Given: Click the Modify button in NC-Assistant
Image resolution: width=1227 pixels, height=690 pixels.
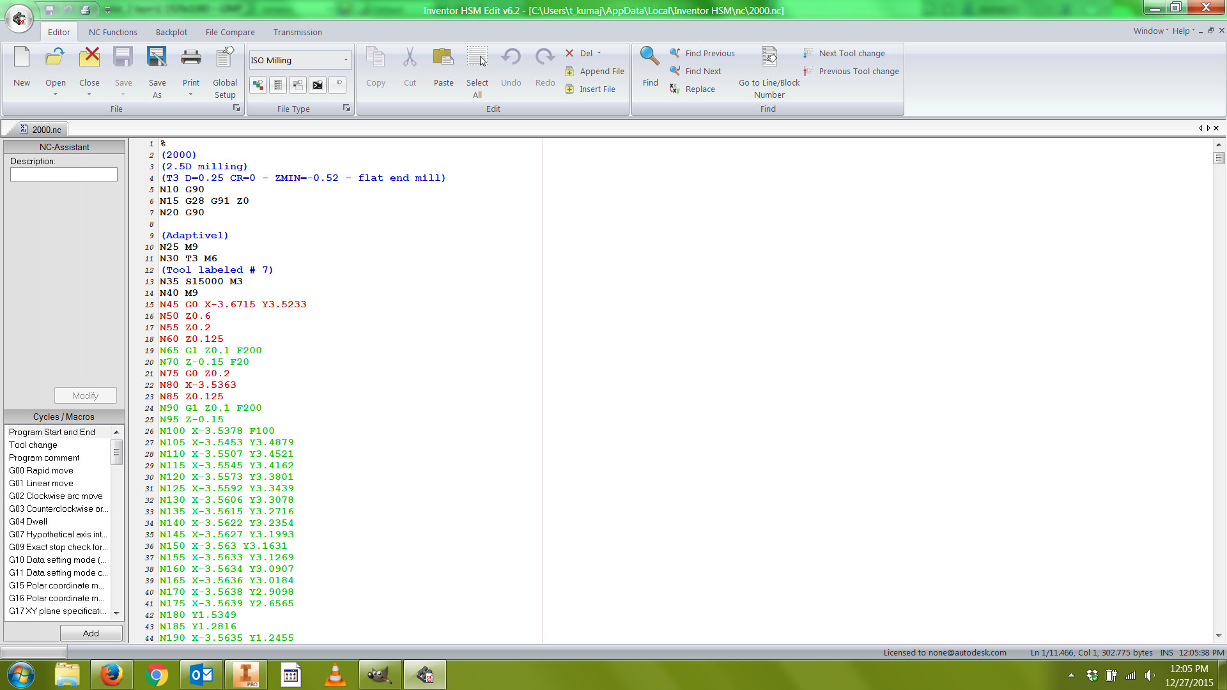Looking at the screenshot, I should [x=84, y=395].
